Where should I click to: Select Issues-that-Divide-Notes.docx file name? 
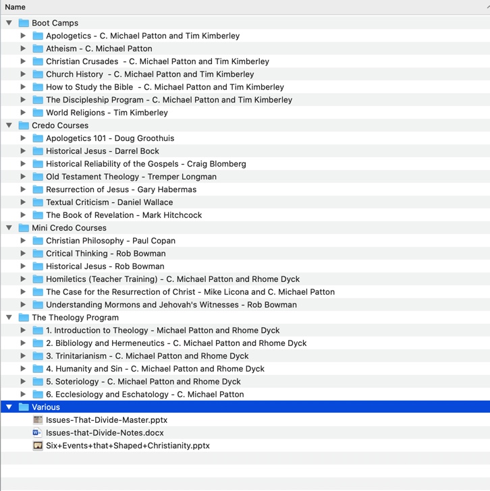(x=105, y=432)
